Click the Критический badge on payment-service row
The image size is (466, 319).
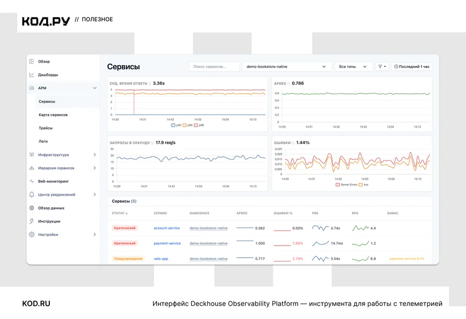(x=125, y=243)
